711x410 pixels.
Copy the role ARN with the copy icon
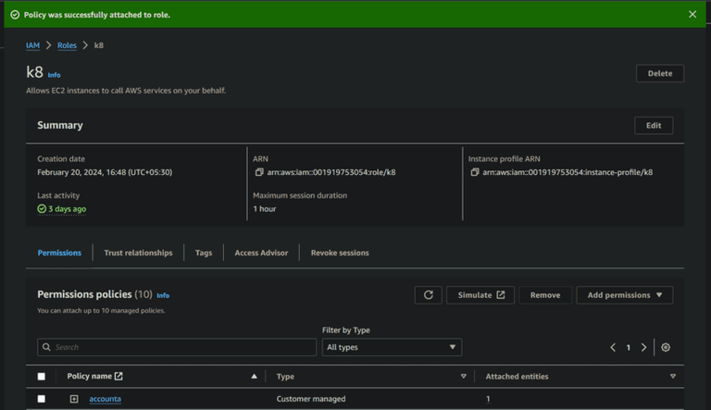point(259,172)
